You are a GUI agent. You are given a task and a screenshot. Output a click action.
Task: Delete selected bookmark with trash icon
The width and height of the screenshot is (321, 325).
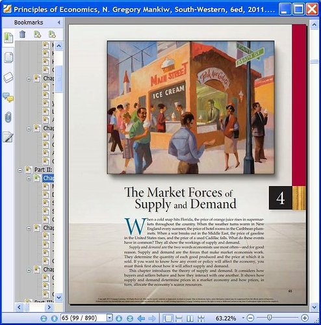(22, 34)
